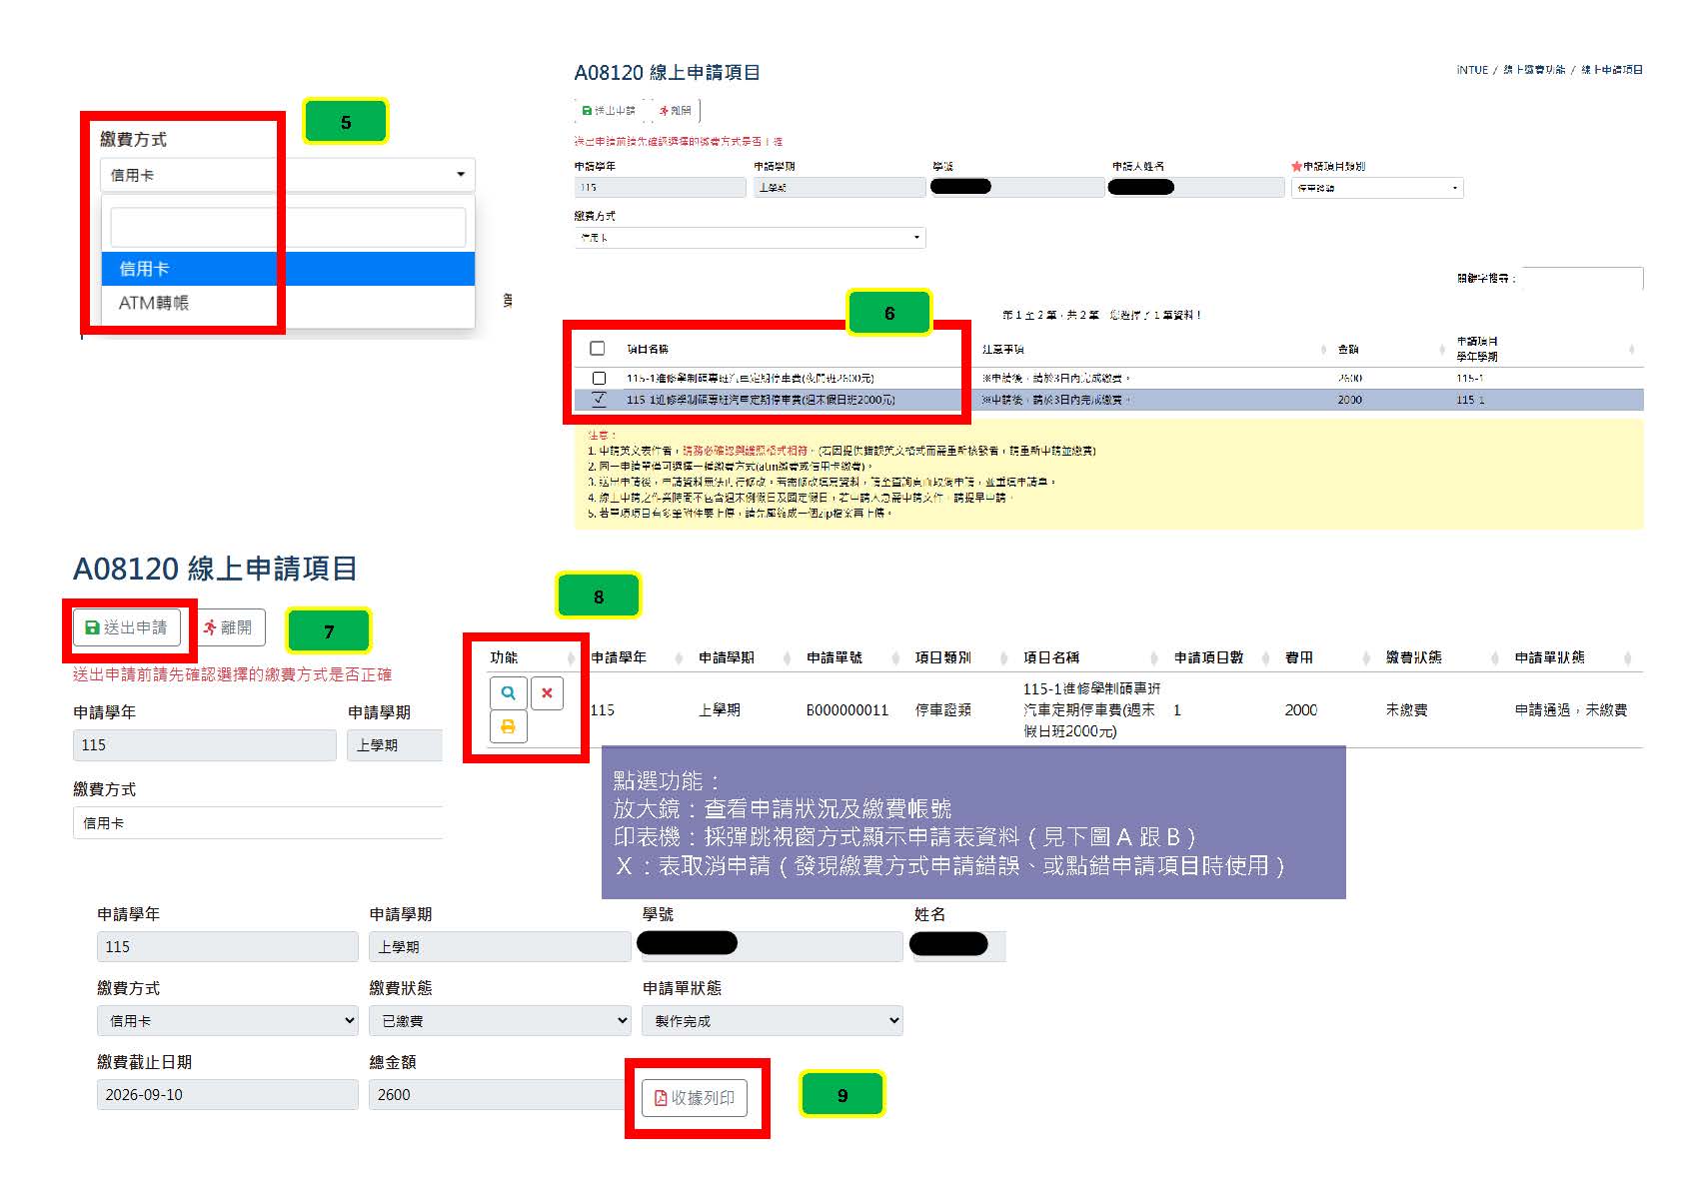Screen dimensions: 1686x1192
Task: Open small 繳費方式 dropdown in upper form
Action: 750,238
